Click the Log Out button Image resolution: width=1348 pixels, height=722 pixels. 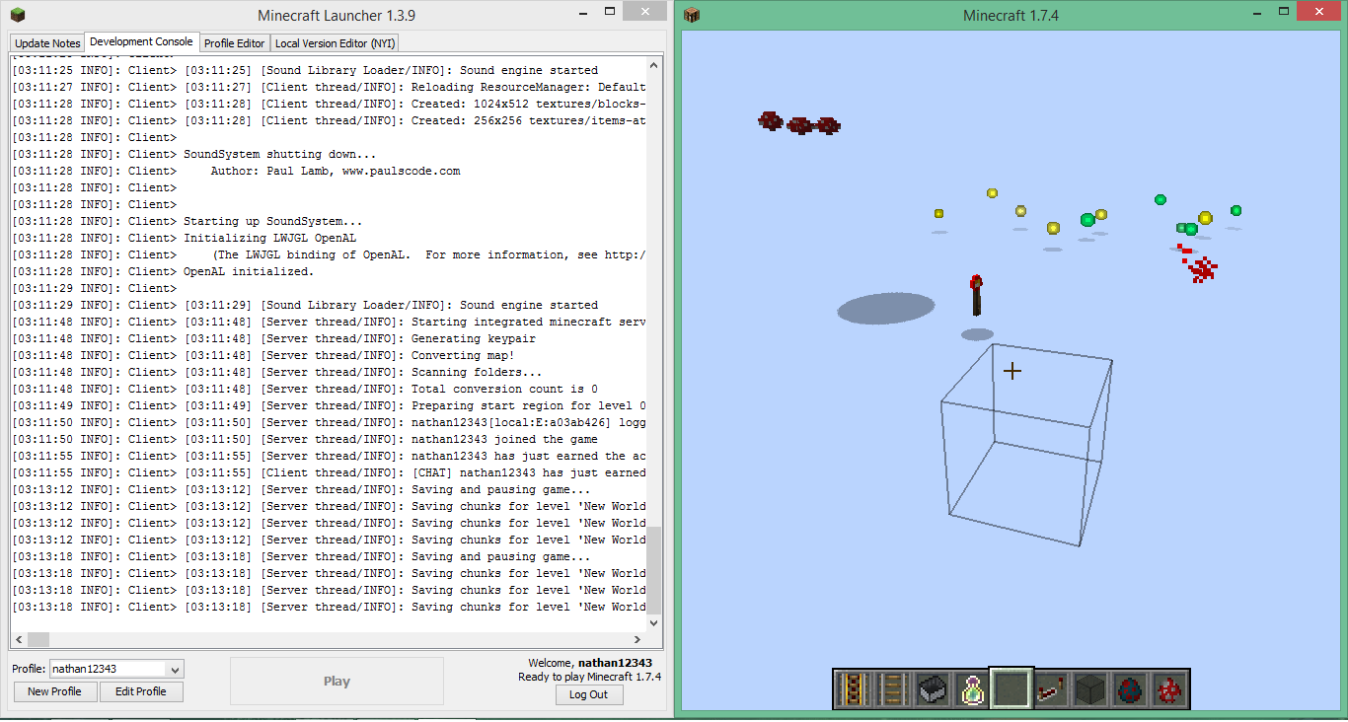[x=588, y=694]
